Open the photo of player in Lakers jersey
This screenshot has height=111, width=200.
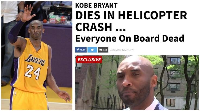[x=37, y=55]
